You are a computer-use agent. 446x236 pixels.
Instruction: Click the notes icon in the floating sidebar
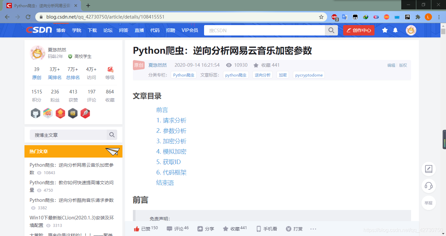429,169
